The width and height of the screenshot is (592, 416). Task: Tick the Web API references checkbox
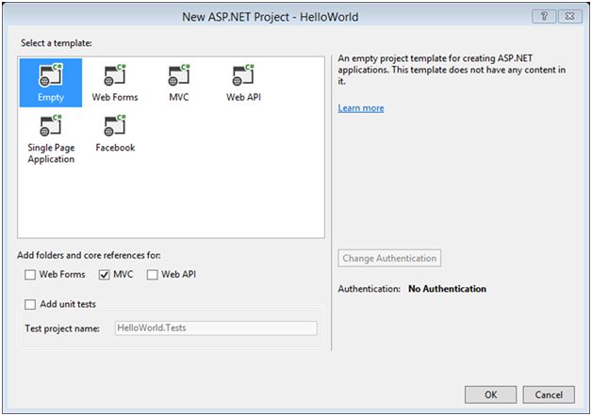(x=153, y=275)
